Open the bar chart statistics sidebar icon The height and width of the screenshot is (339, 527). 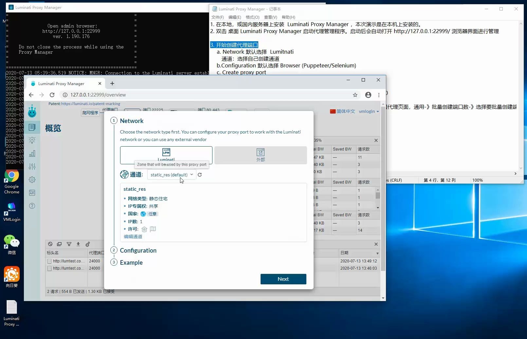(32, 153)
